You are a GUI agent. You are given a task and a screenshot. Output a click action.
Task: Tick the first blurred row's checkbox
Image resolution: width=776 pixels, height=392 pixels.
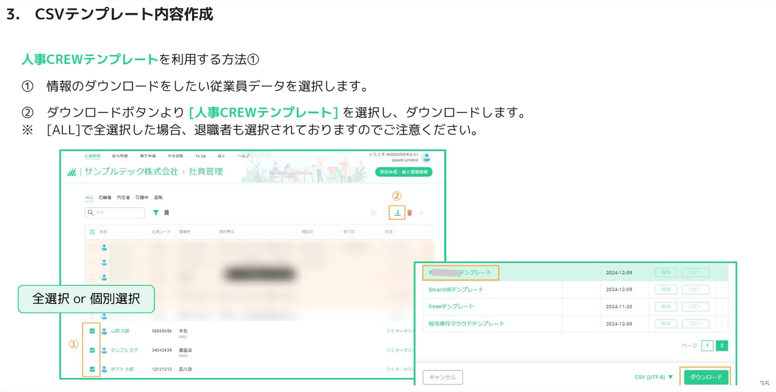coord(92,247)
